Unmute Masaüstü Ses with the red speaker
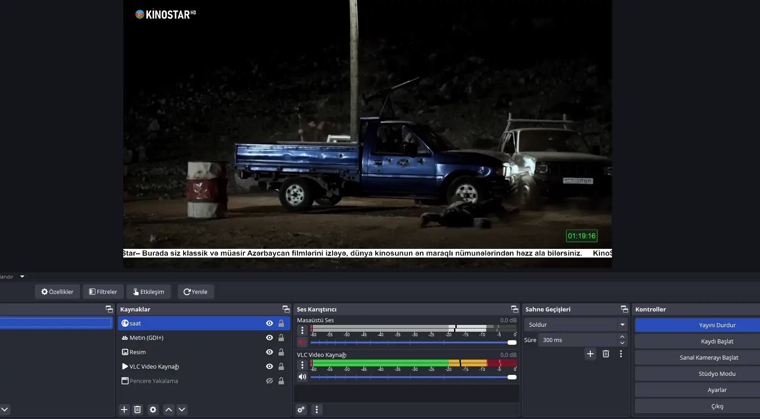The image size is (760, 419). coord(302,342)
